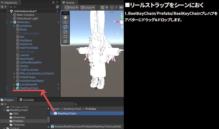Select Ear object in Hierarchy
The image size is (219, 129).
click(x=22, y=37)
